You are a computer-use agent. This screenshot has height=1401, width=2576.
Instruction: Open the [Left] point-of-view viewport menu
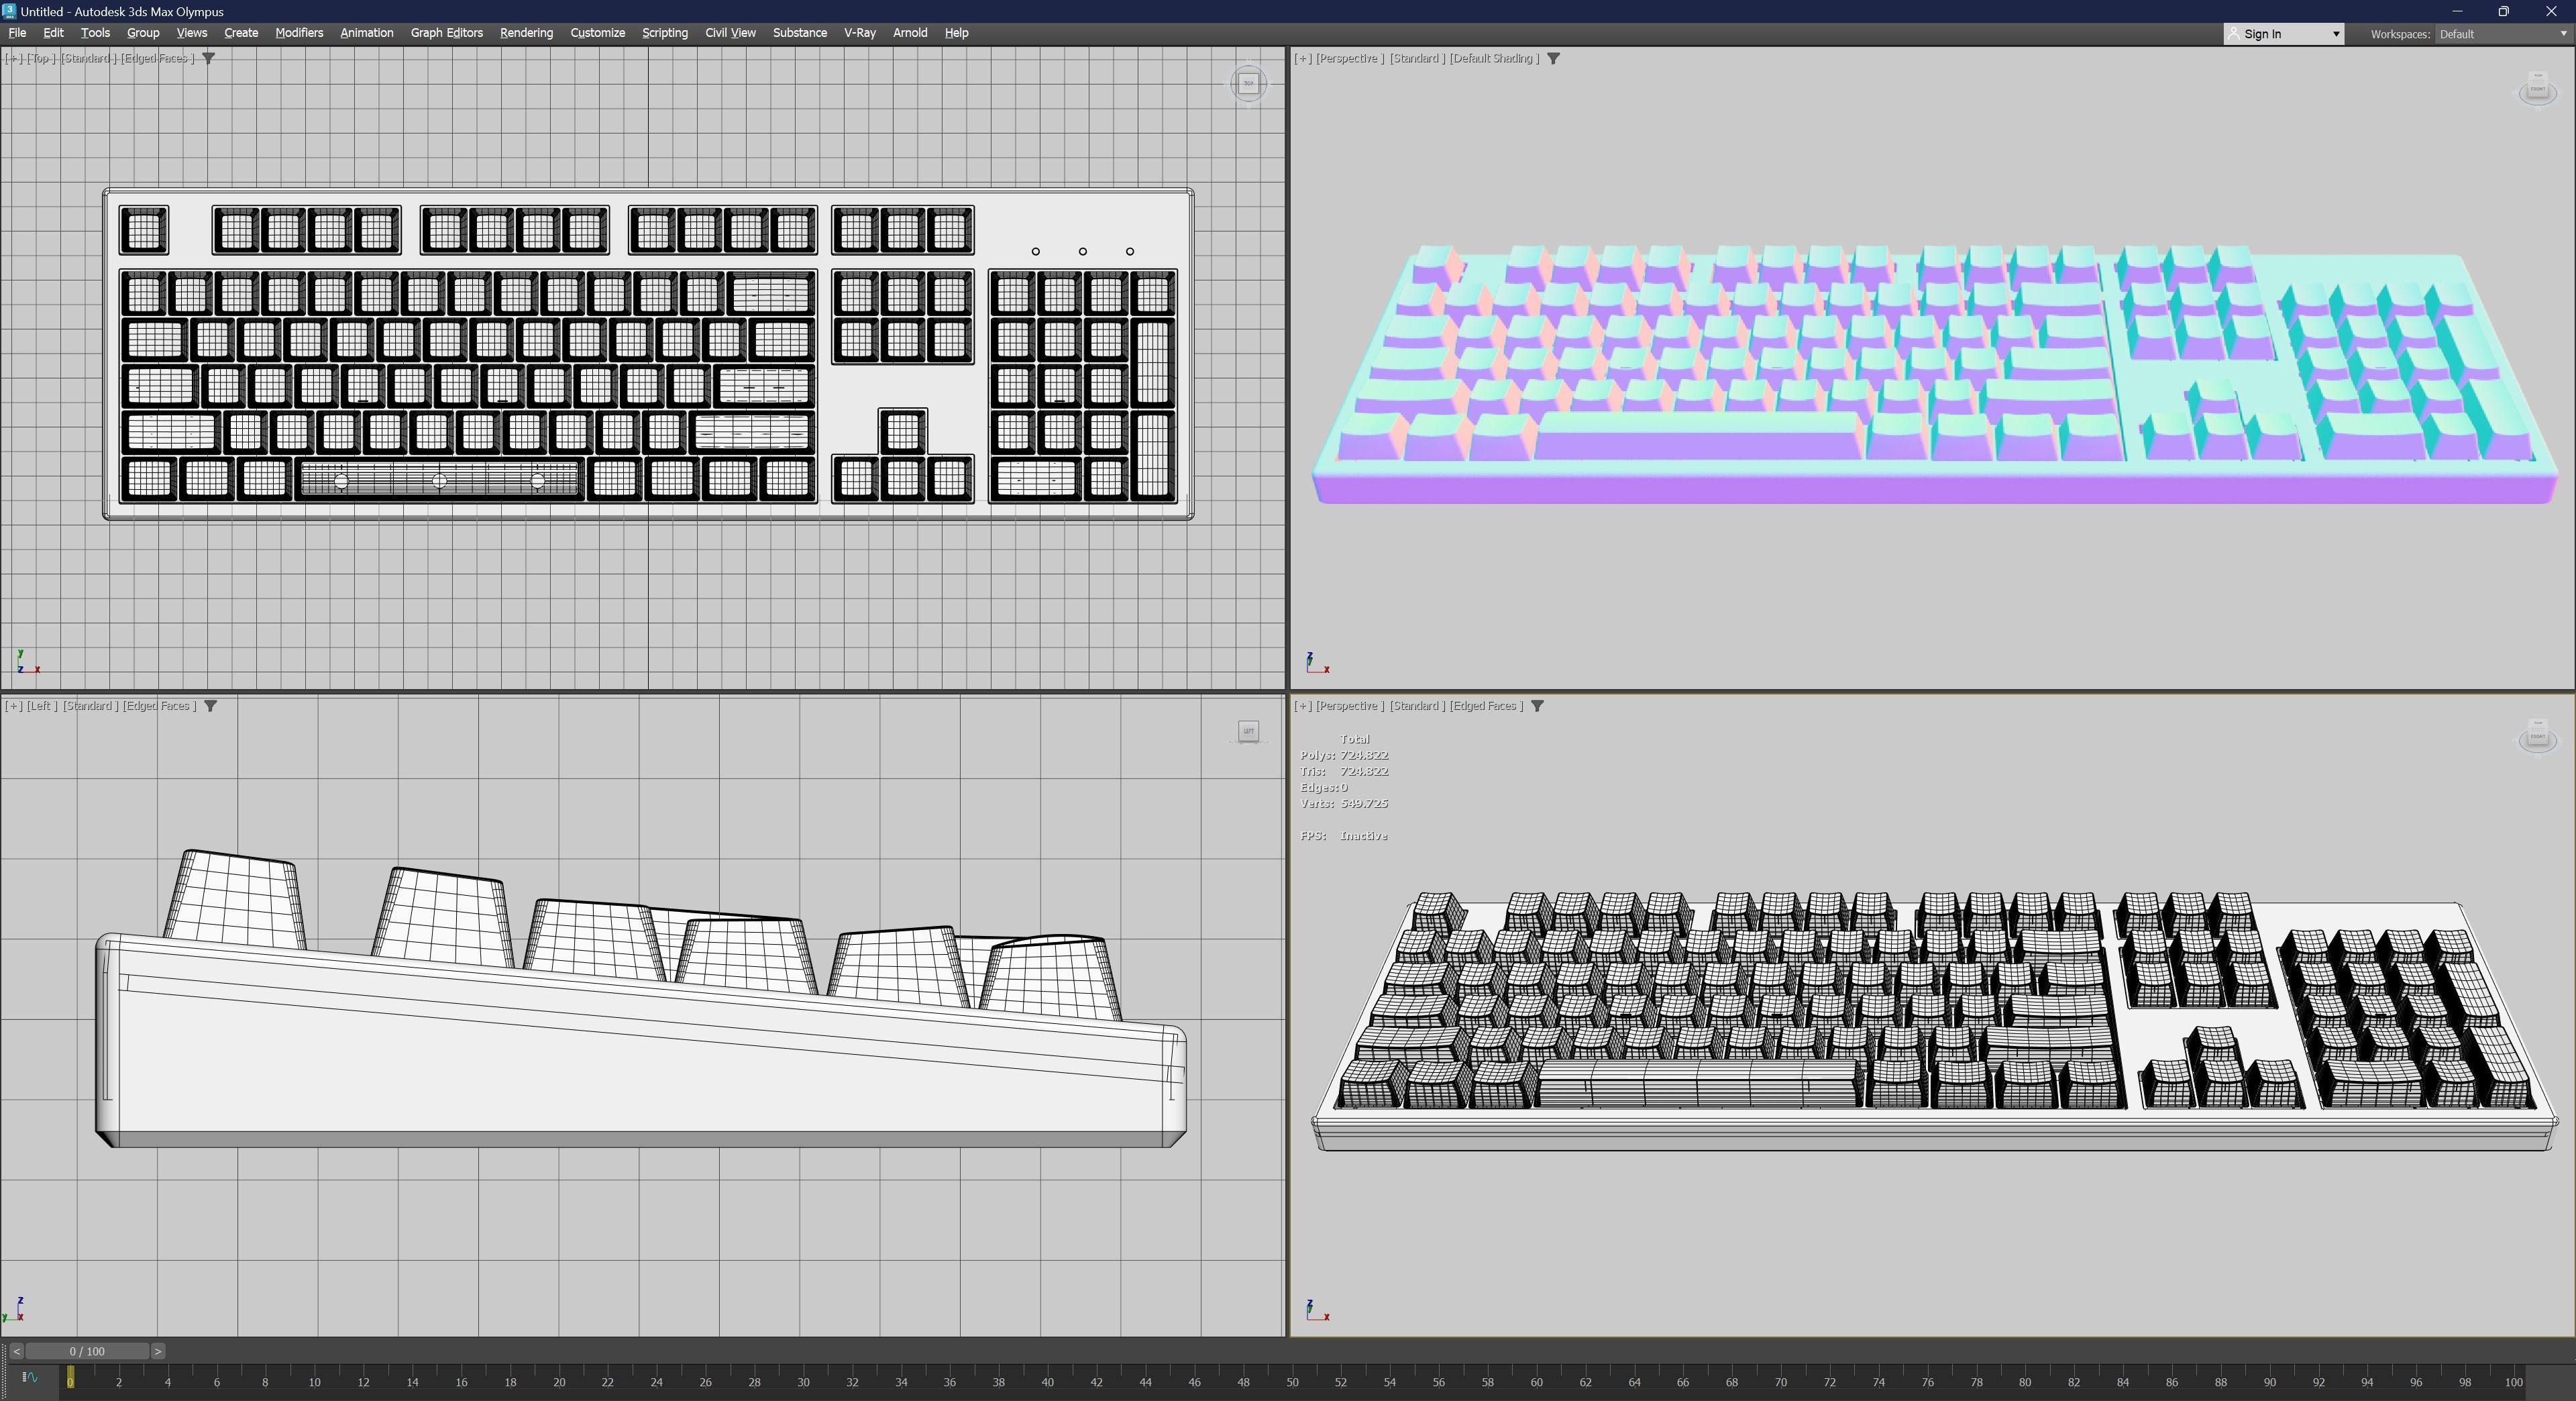click(x=42, y=706)
